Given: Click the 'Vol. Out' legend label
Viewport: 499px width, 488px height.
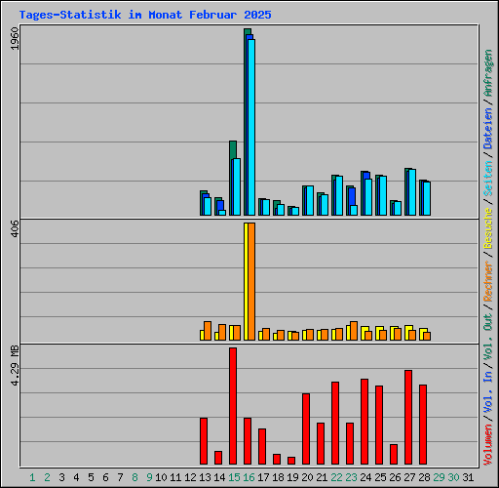Looking at the screenshot, I should [x=488, y=336].
